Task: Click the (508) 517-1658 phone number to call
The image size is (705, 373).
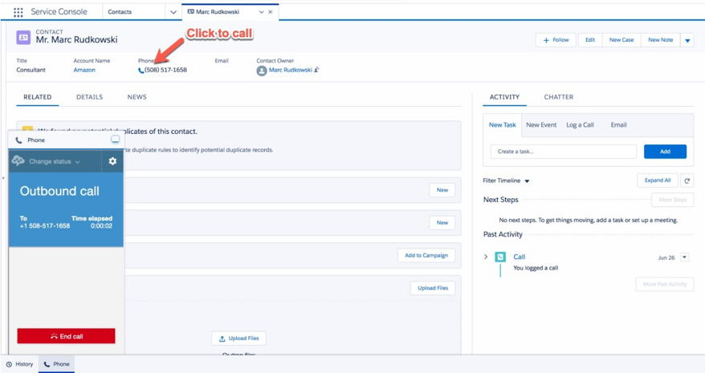Action: pos(165,70)
